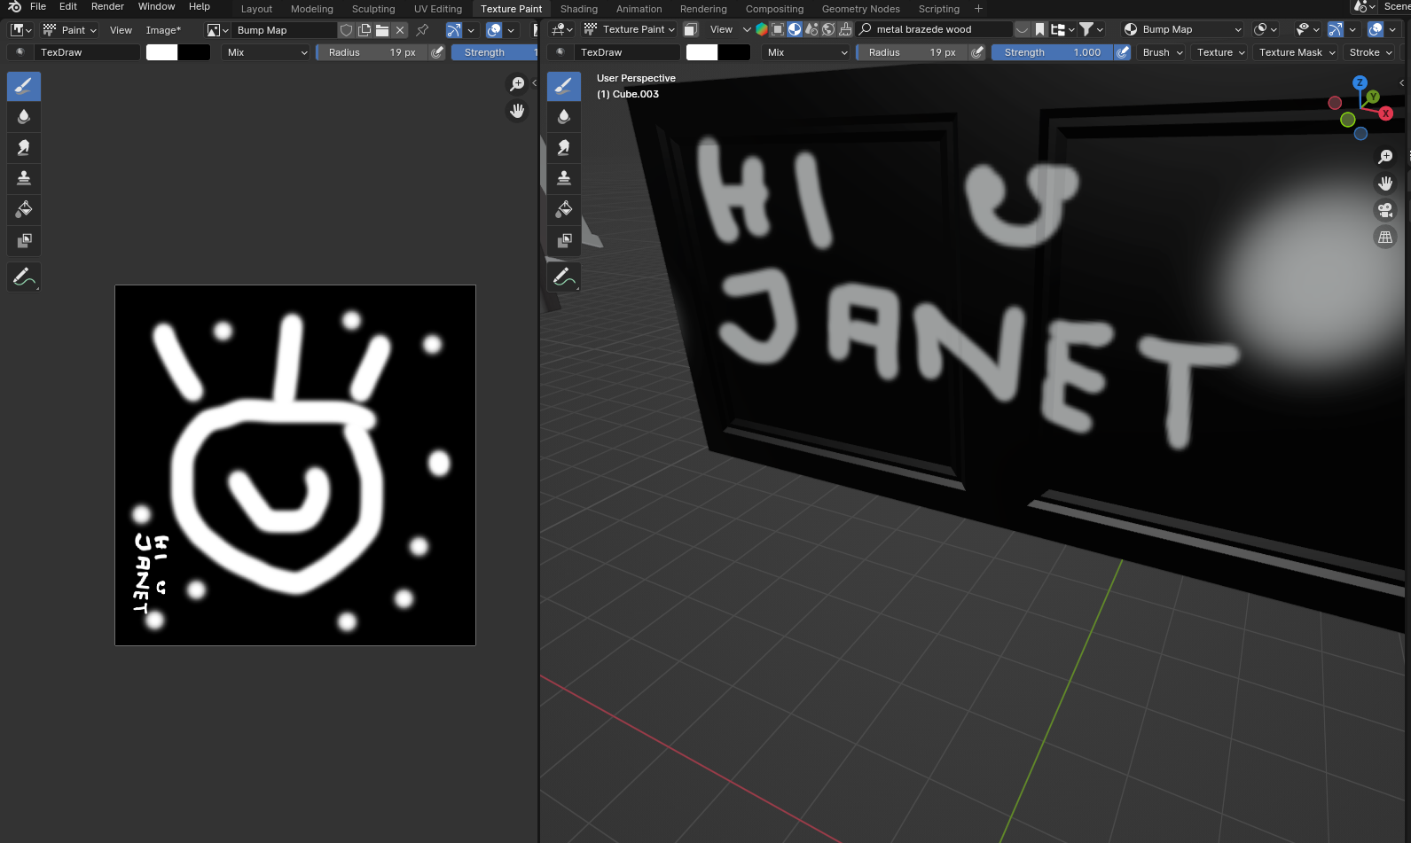Click zoom magnifier in 3D viewport
This screenshot has height=843, width=1411.
[1385, 157]
